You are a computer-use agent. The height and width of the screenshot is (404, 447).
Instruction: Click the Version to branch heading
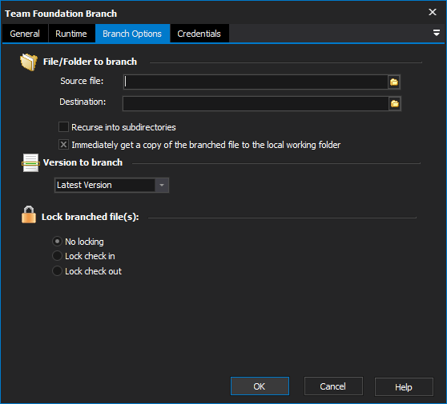(x=83, y=162)
